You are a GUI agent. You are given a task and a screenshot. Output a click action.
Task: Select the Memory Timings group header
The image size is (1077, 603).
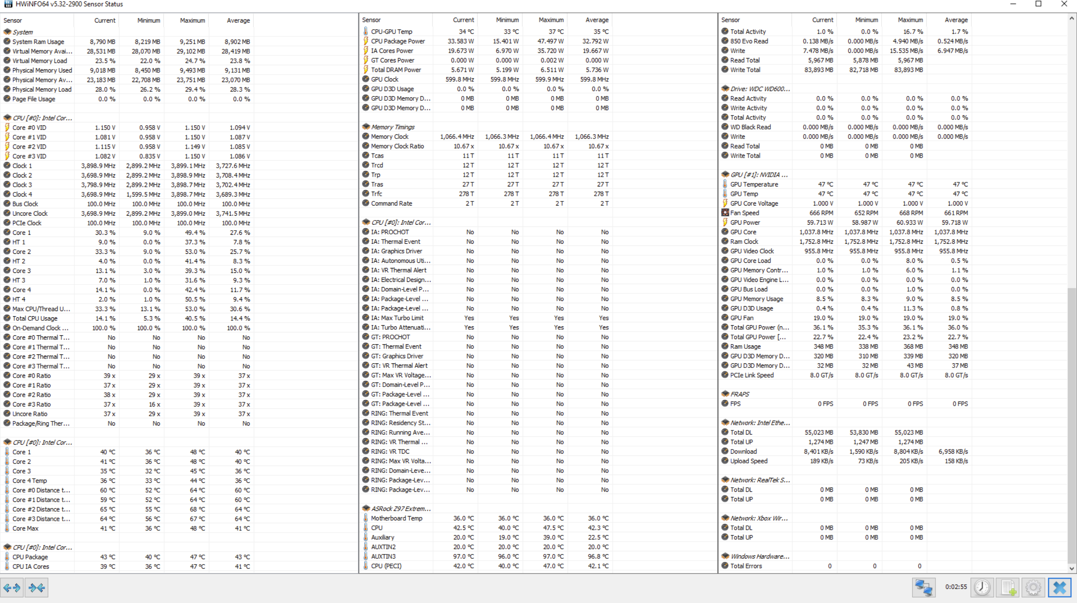point(392,127)
